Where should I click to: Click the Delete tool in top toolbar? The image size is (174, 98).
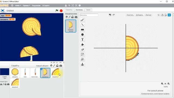(69, 5)
